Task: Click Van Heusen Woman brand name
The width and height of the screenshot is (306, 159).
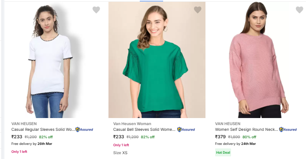Action: 132,124
